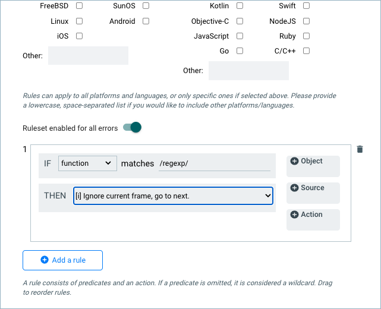381x309 pixels.
Task: Open the function predicate dropdown
Action: click(x=87, y=163)
